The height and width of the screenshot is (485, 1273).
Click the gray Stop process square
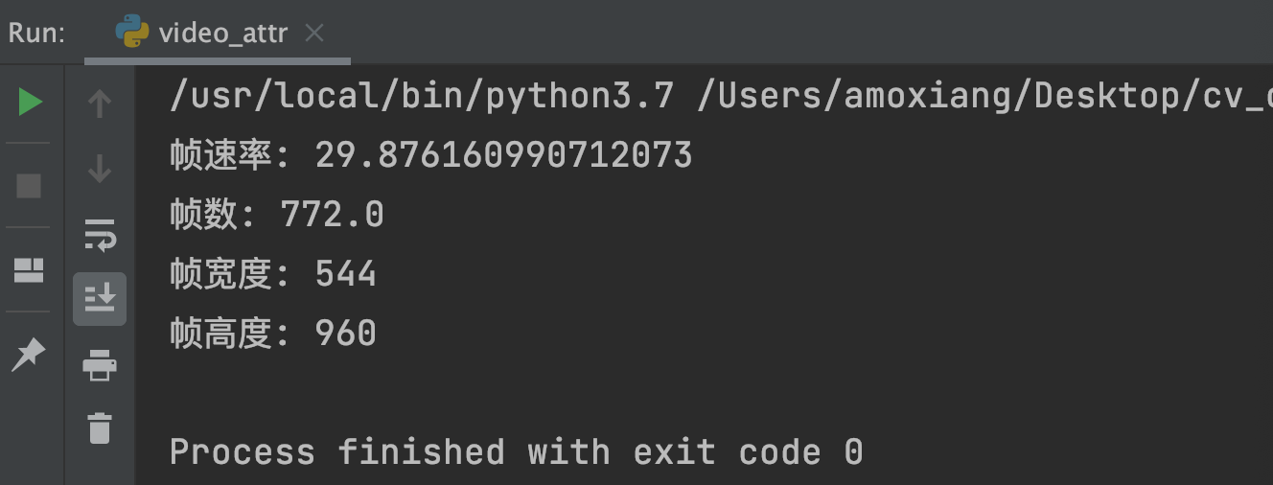[x=30, y=185]
